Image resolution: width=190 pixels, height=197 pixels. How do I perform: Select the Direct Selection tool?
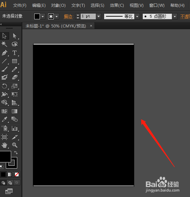pyautogui.click(x=15, y=36)
